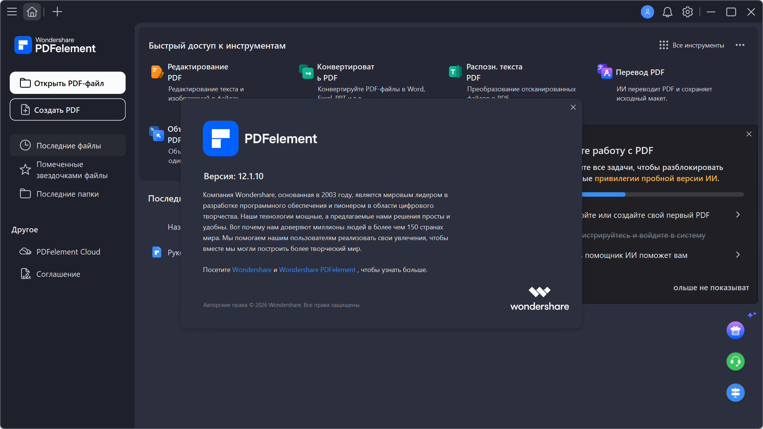Image resolution: width=763 pixels, height=429 pixels.
Task: Click the plus new tab icon
Action: pos(57,12)
